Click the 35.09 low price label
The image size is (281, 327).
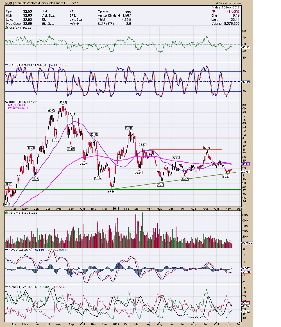[83, 163]
